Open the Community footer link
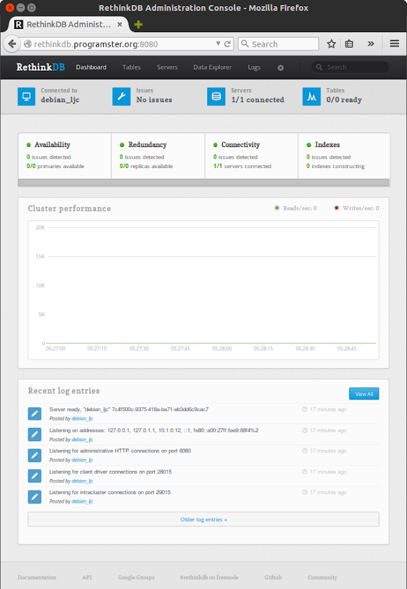This screenshot has height=589, width=407. tap(322, 577)
